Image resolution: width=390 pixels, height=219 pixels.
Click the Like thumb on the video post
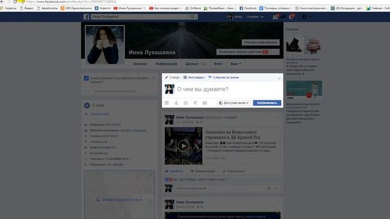point(166,172)
